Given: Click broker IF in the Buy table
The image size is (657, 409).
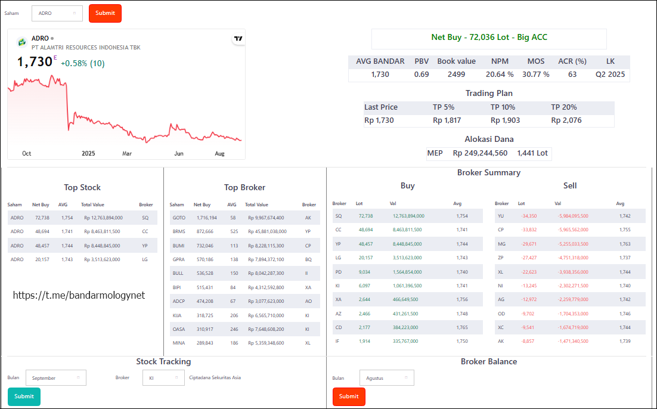Looking at the screenshot, I should tap(337, 341).
